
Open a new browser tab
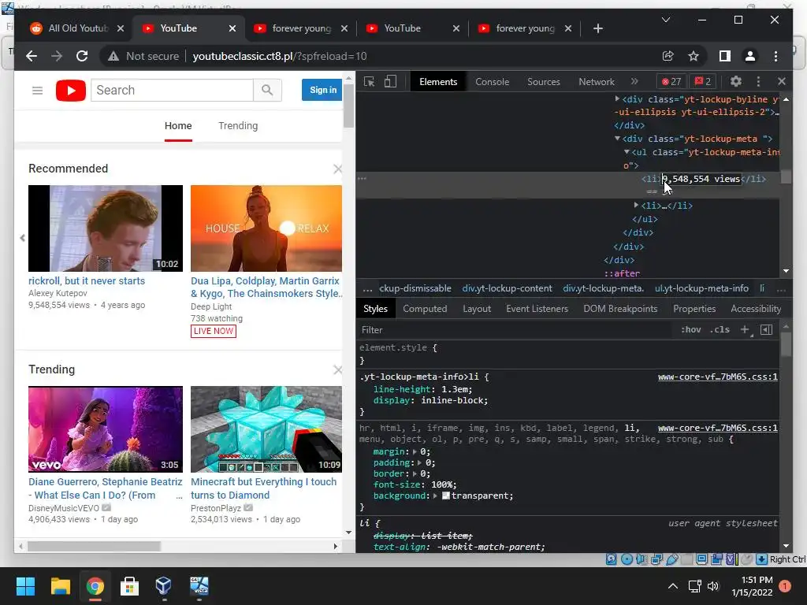[597, 28]
